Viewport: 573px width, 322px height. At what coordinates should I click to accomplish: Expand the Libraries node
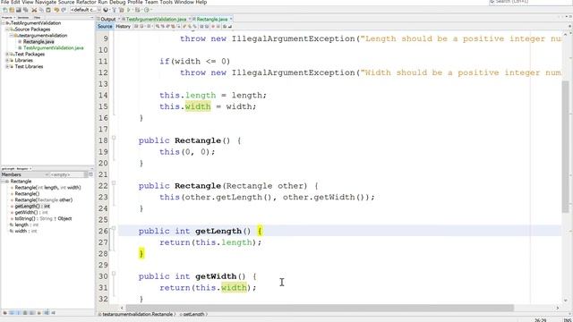point(7,60)
